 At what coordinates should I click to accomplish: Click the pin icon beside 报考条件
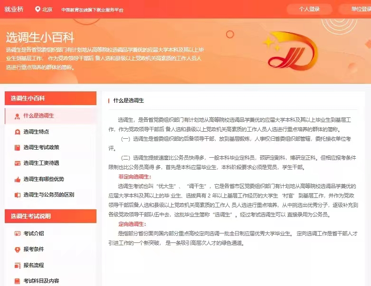pyautogui.click(x=17, y=249)
